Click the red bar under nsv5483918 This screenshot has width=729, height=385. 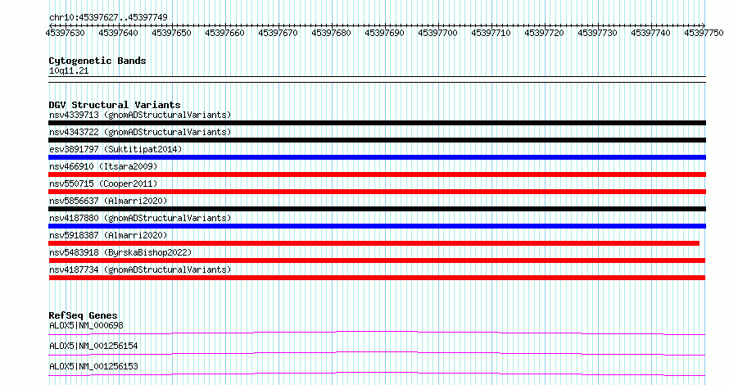[x=377, y=260]
